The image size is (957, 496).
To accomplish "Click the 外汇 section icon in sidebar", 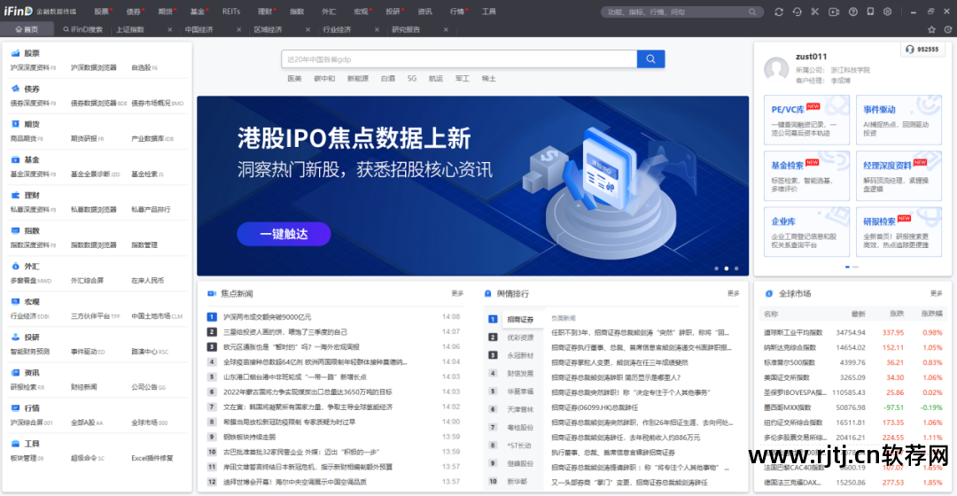I will pos(15,266).
